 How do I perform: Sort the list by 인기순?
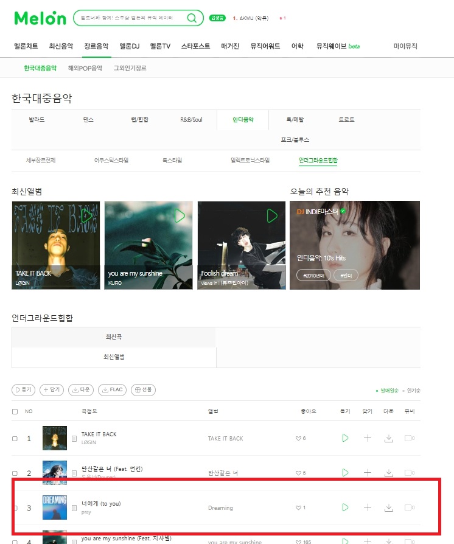(x=413, y=391)
